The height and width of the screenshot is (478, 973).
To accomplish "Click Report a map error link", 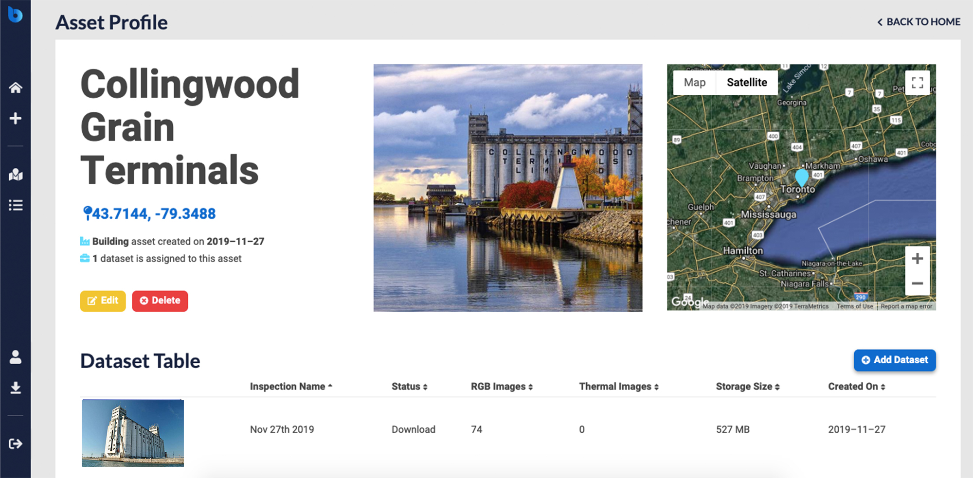I will (x=906, y=306).
